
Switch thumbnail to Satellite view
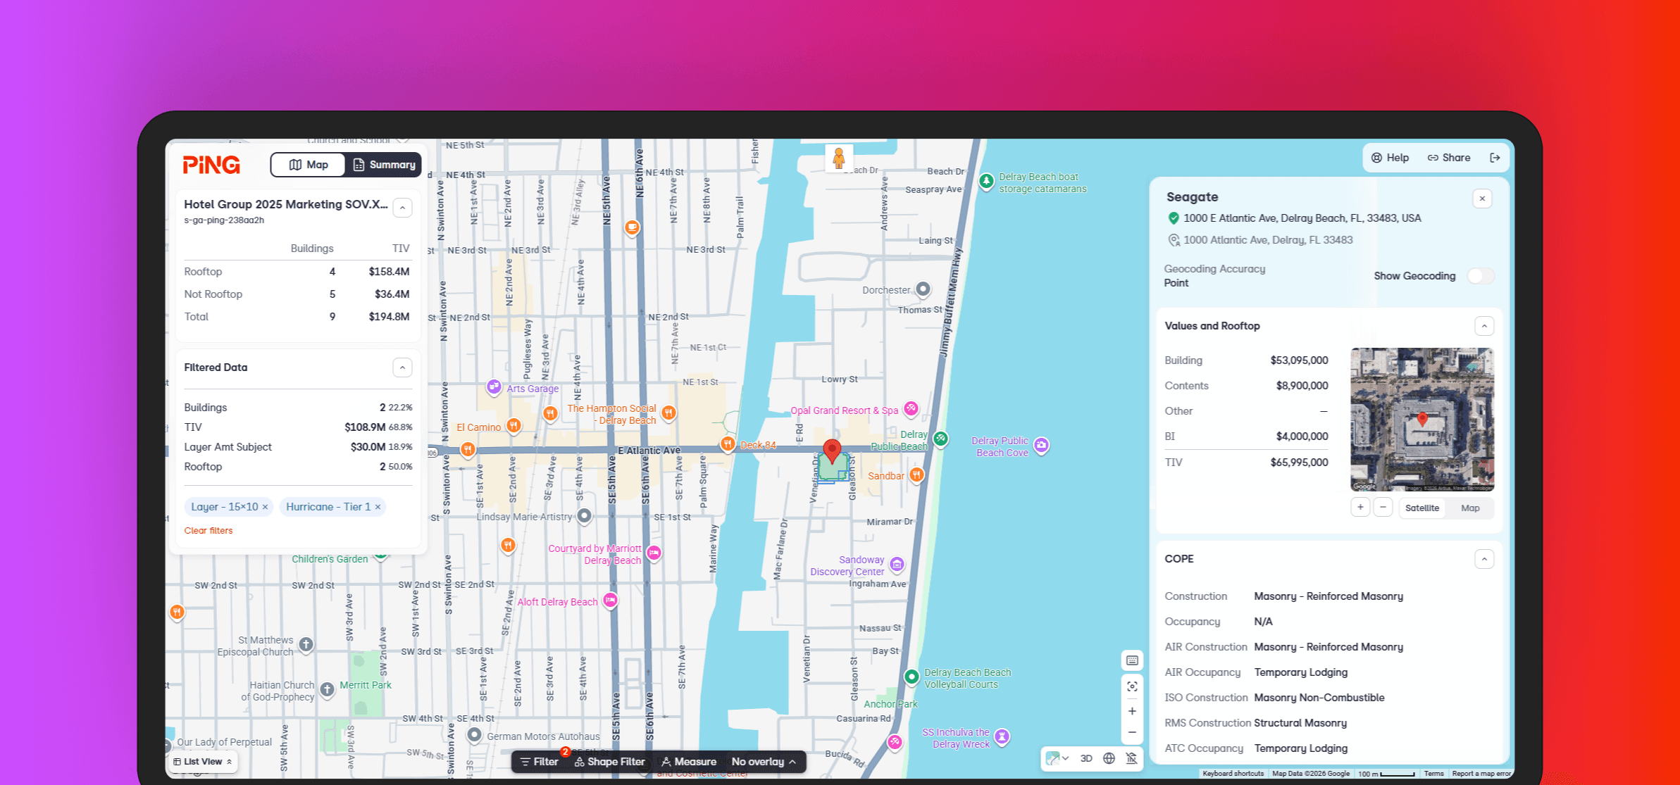tap(1421, 508)
